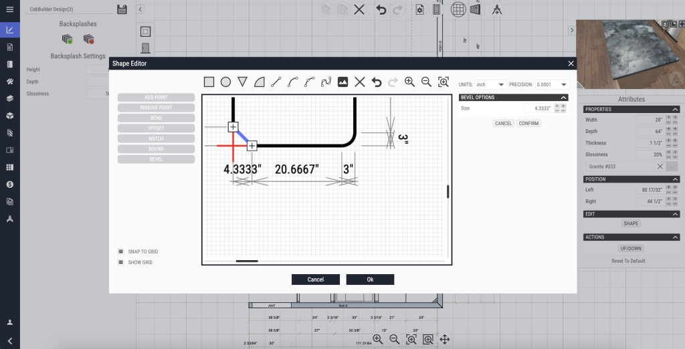This screenshot has width=685, height=349.
Task: Click the redo arrow in Shape Editor
Action: 393,82
